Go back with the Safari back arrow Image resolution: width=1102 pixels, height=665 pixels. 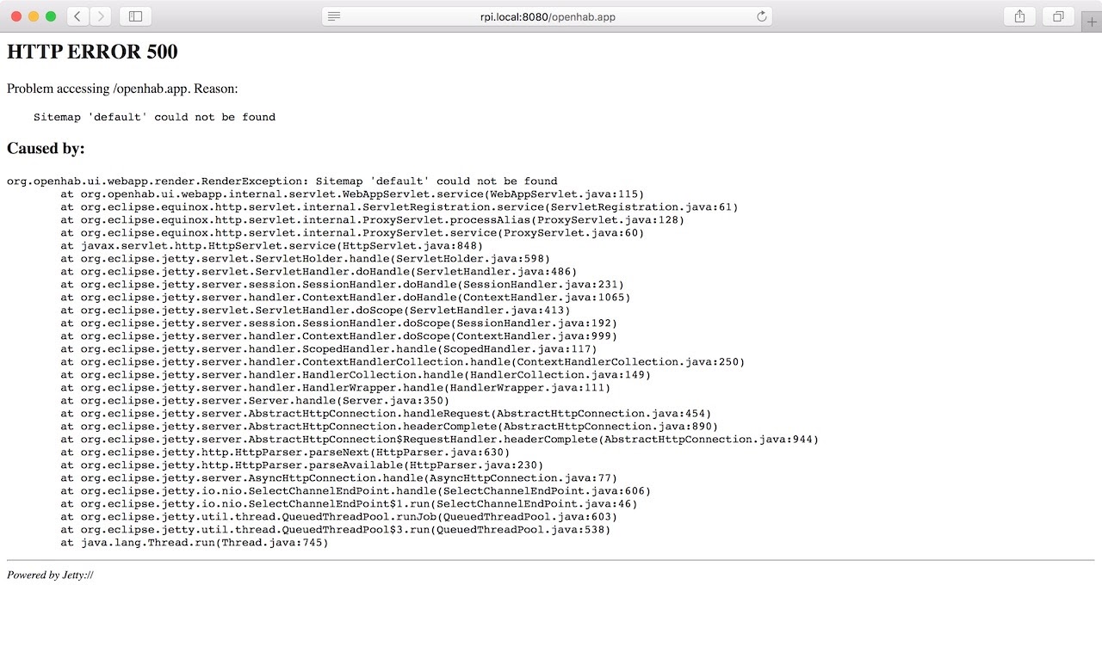[x=78, y=16]
